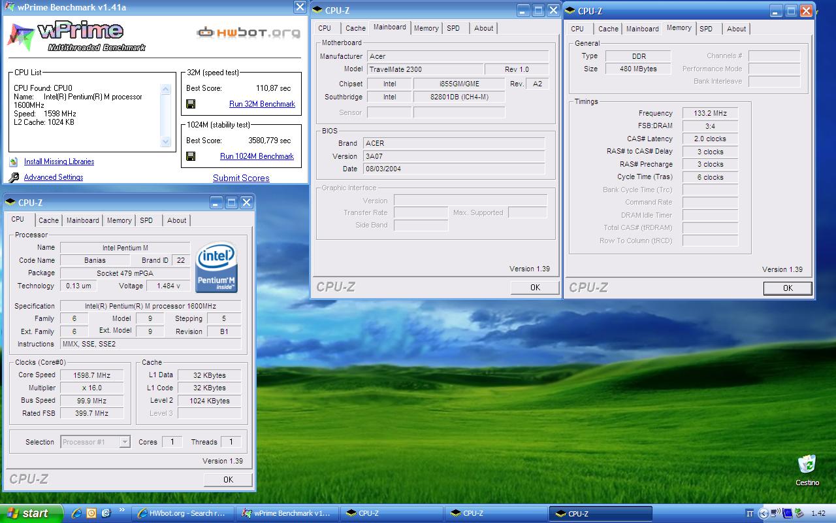Screen dimensions: 836x523
Task: Switch to Cache tab in CPU window
Action: [48, 220]
